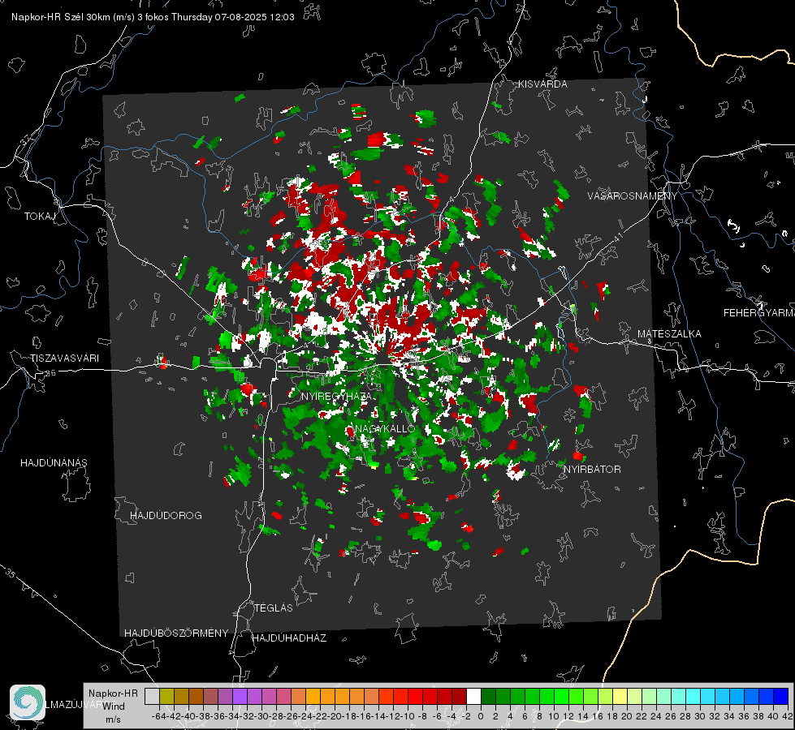Click the Wind label in legend

(x=114, y=706)
